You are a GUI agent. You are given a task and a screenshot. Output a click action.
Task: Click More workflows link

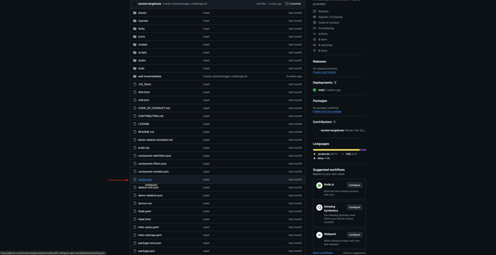click(323, 253)
